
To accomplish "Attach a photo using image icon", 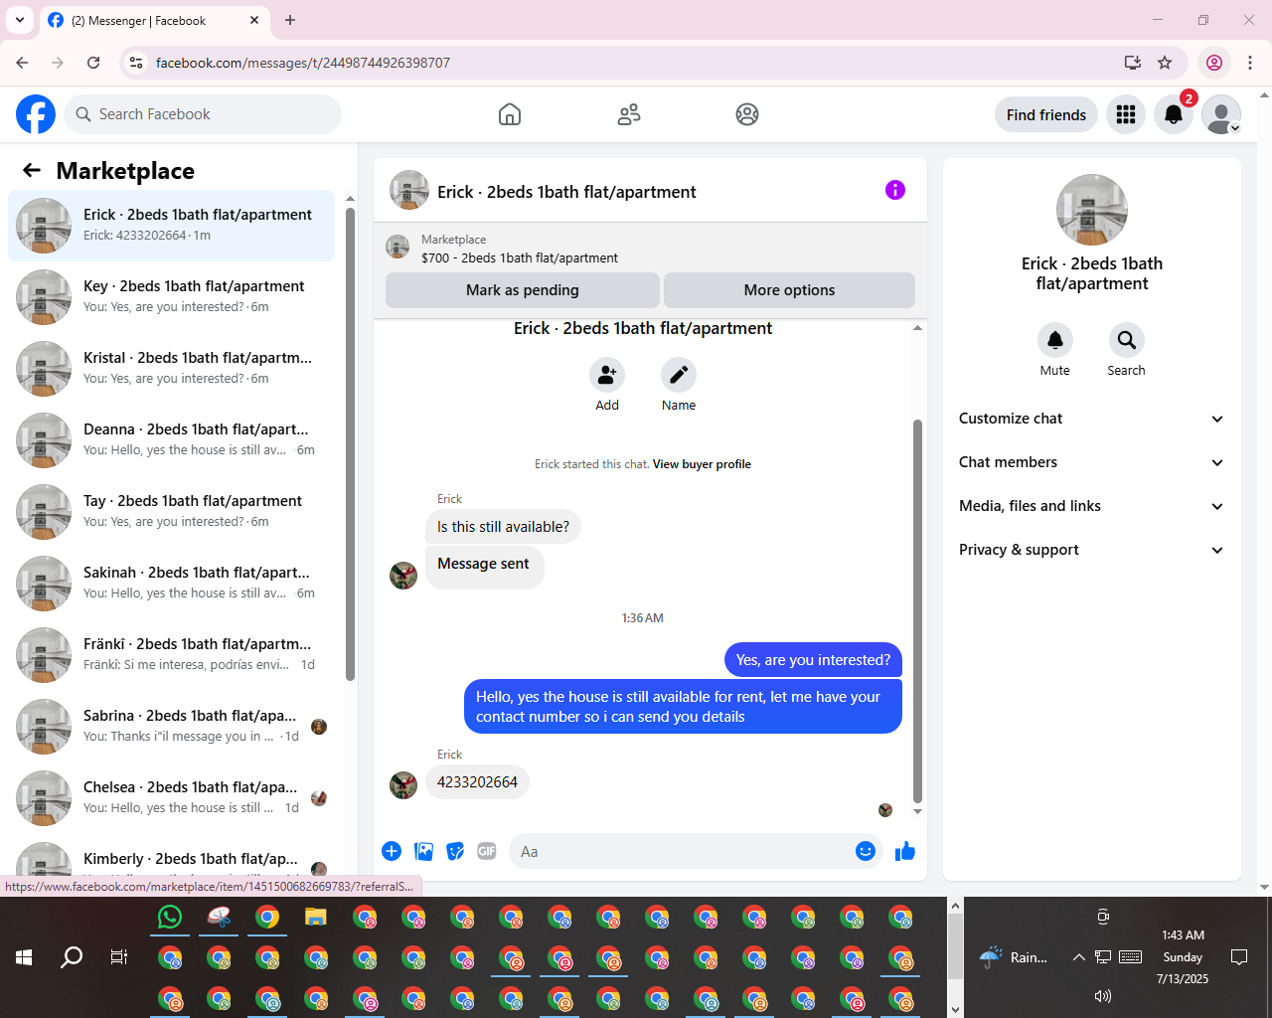I will click(424, 851).
